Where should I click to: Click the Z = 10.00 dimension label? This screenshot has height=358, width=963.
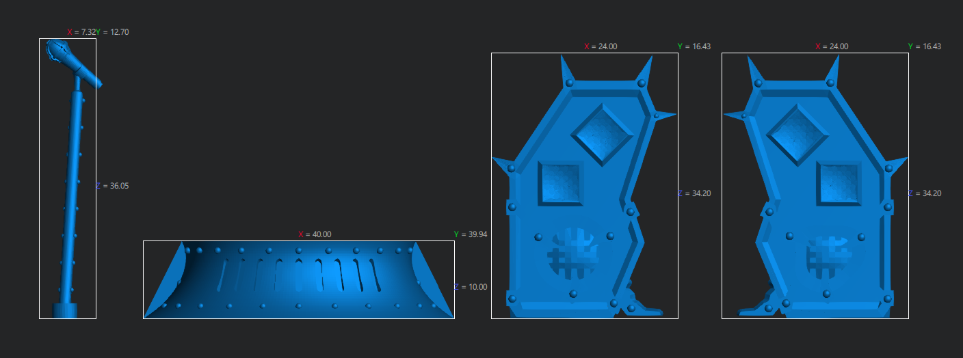pos(471,287)
